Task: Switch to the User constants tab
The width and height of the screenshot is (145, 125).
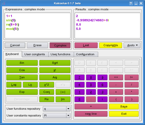Action: click(35, 54)
